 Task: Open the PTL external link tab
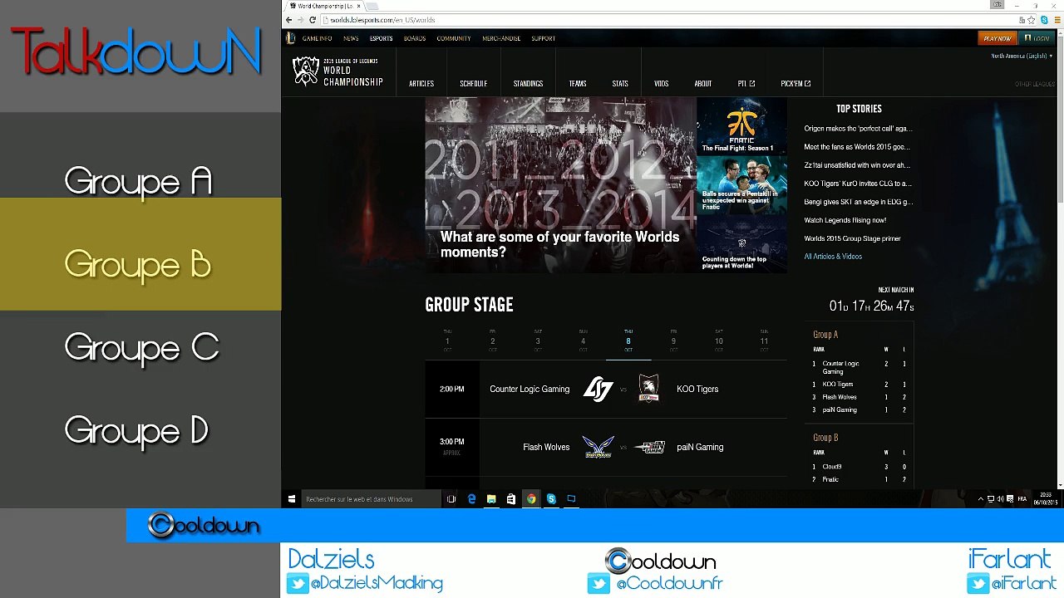click(746, 84)
